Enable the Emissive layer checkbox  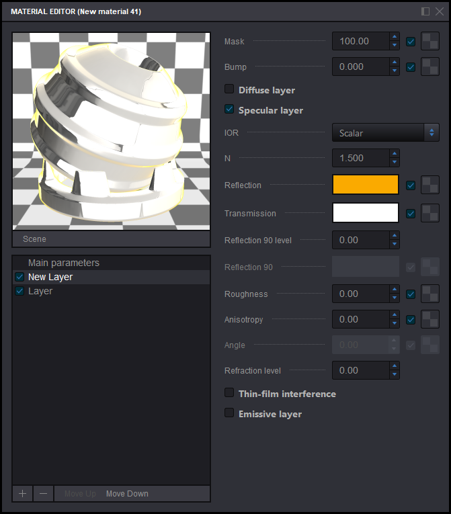click(229, 413)
